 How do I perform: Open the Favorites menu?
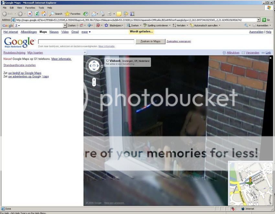coord(30,8)
